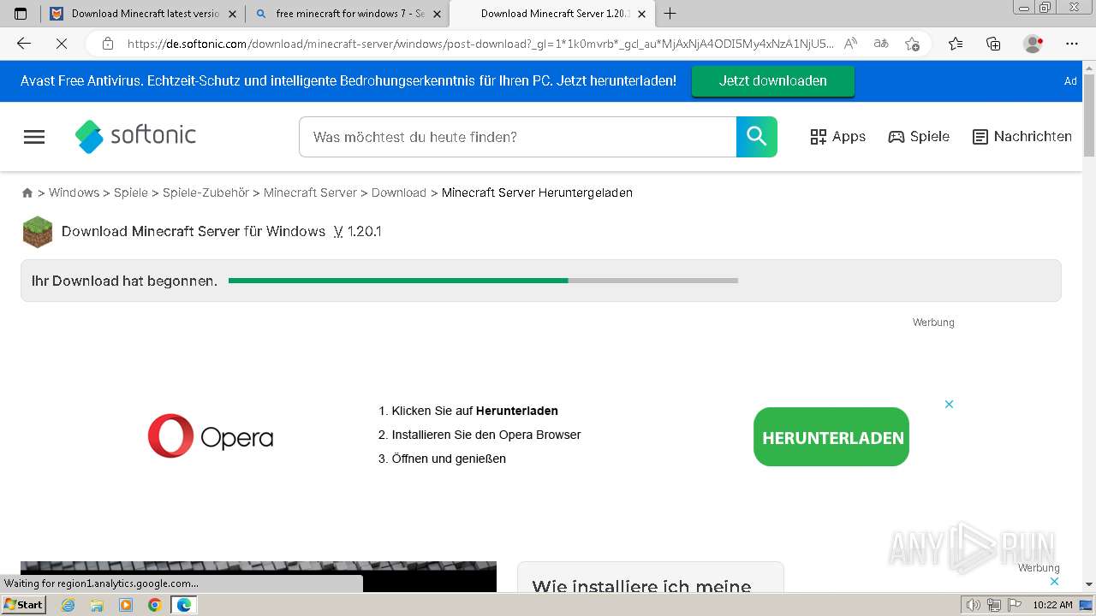Open the Collections icon

993,44
